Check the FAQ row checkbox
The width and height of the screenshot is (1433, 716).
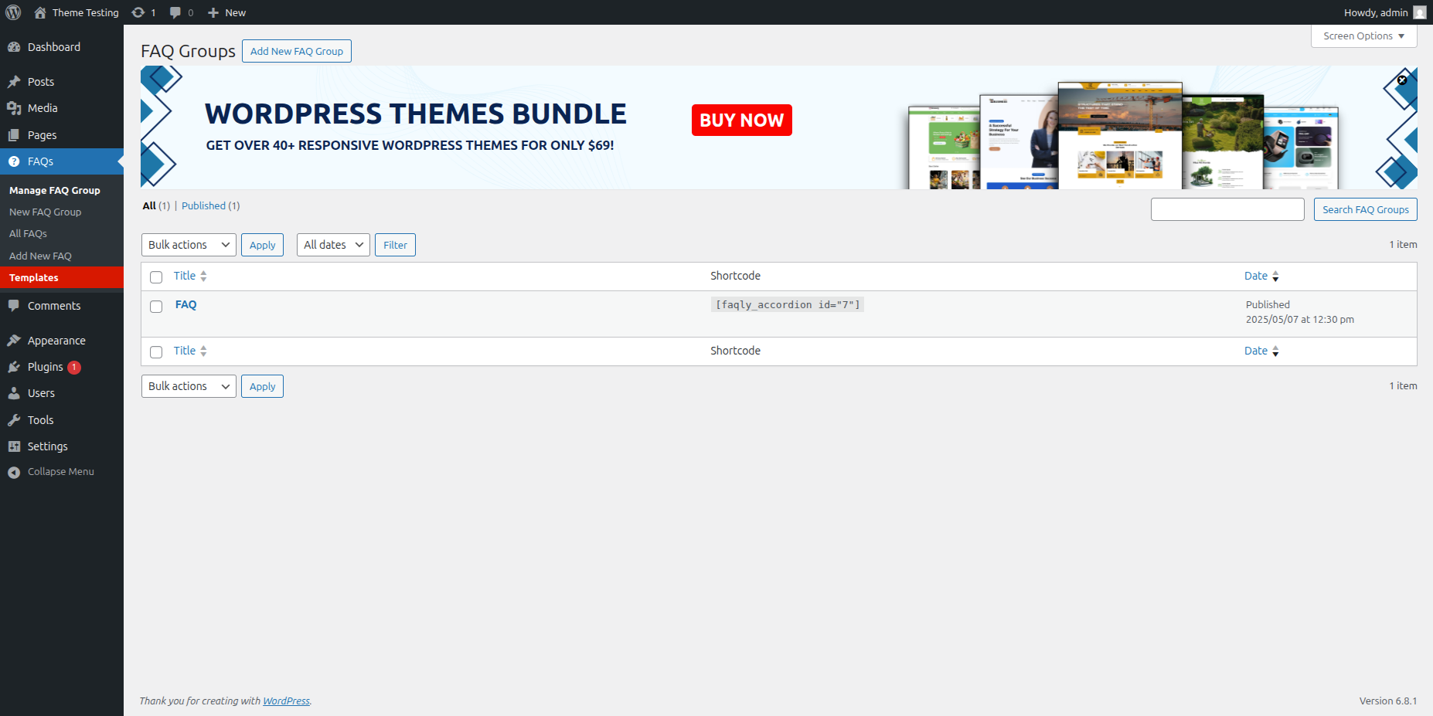tap(156, 307)
